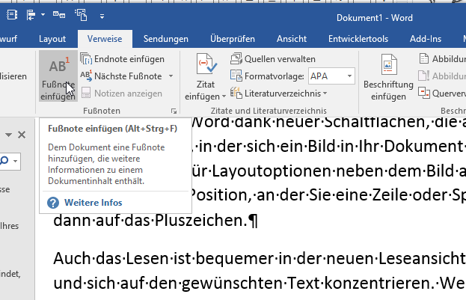Open navigation pane options dropdown arrow
The height and width of the screenshot is (300, 466).
8,135
